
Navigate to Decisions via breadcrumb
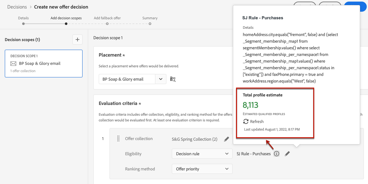pyautogui.click(x=17, y=7)
